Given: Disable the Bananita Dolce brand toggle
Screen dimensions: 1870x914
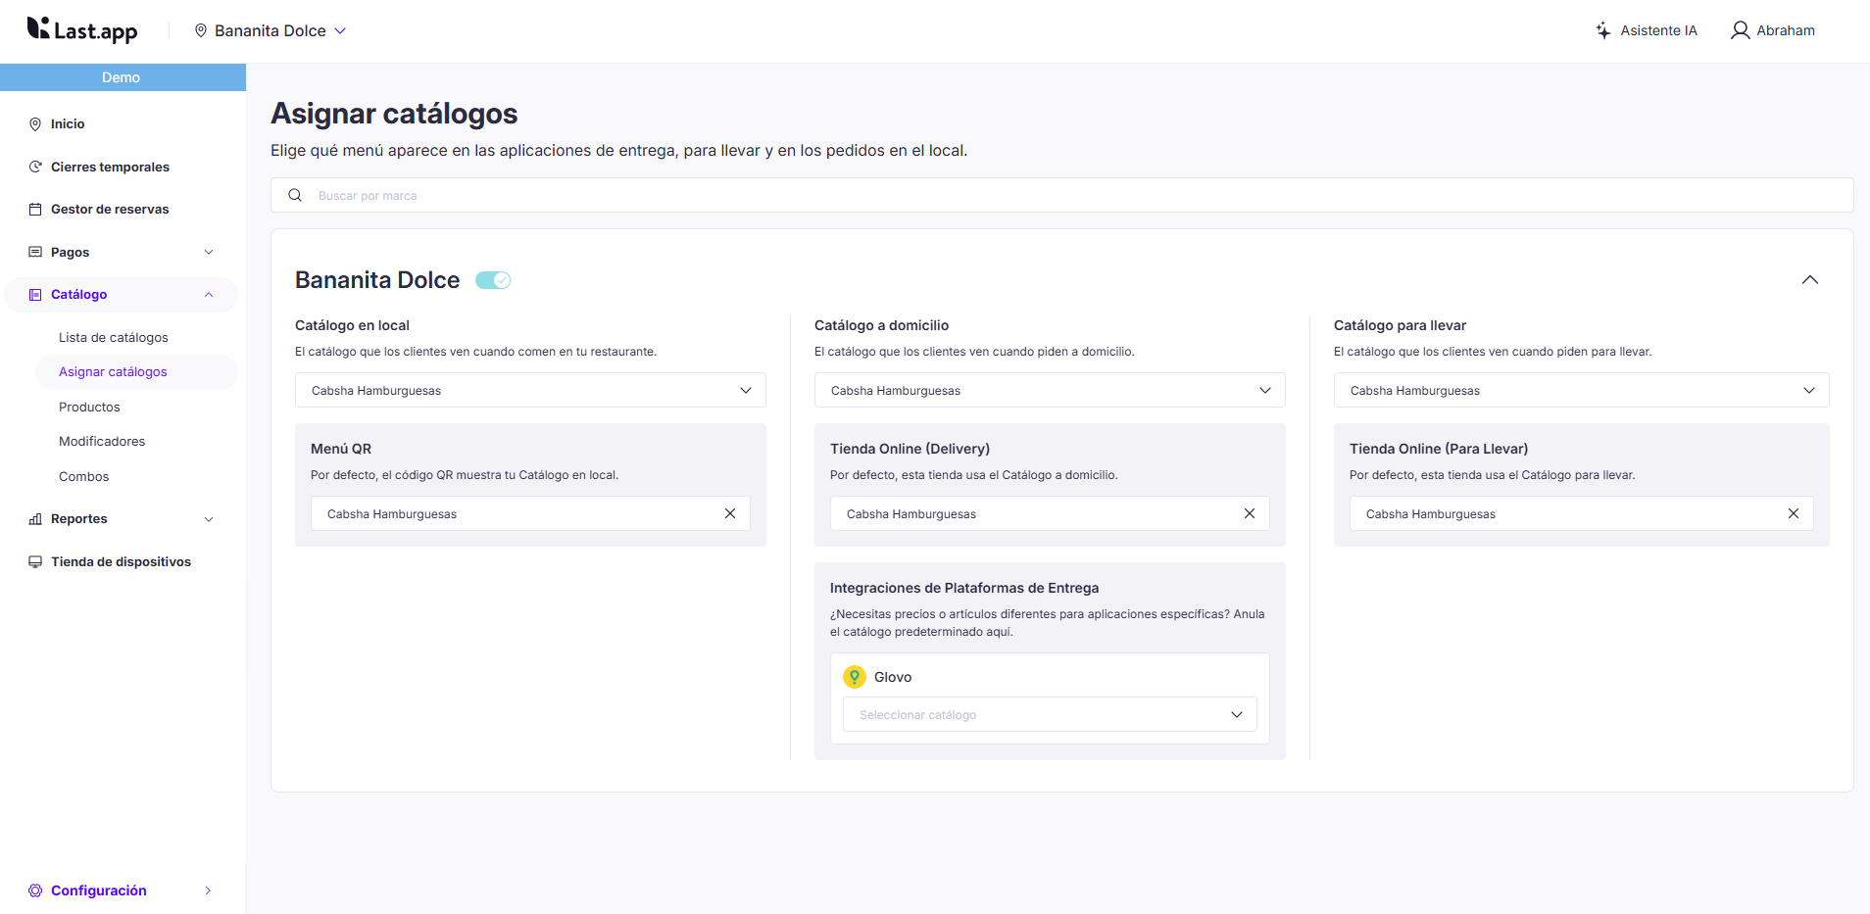Looking at the screenshot, I should click(x=493, y=280).
